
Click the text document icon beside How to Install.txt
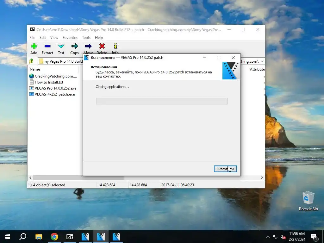31,82
